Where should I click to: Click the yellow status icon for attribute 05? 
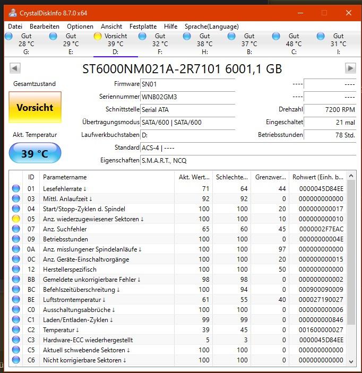(16, 219)
